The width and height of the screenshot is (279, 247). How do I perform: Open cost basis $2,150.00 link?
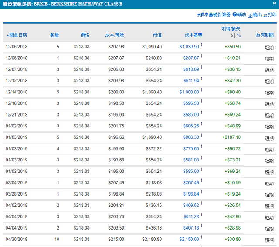point(189,239)
